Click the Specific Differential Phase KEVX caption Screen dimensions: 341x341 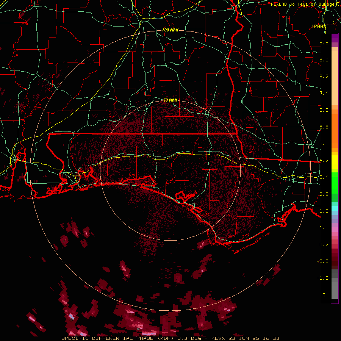[170, 338]
